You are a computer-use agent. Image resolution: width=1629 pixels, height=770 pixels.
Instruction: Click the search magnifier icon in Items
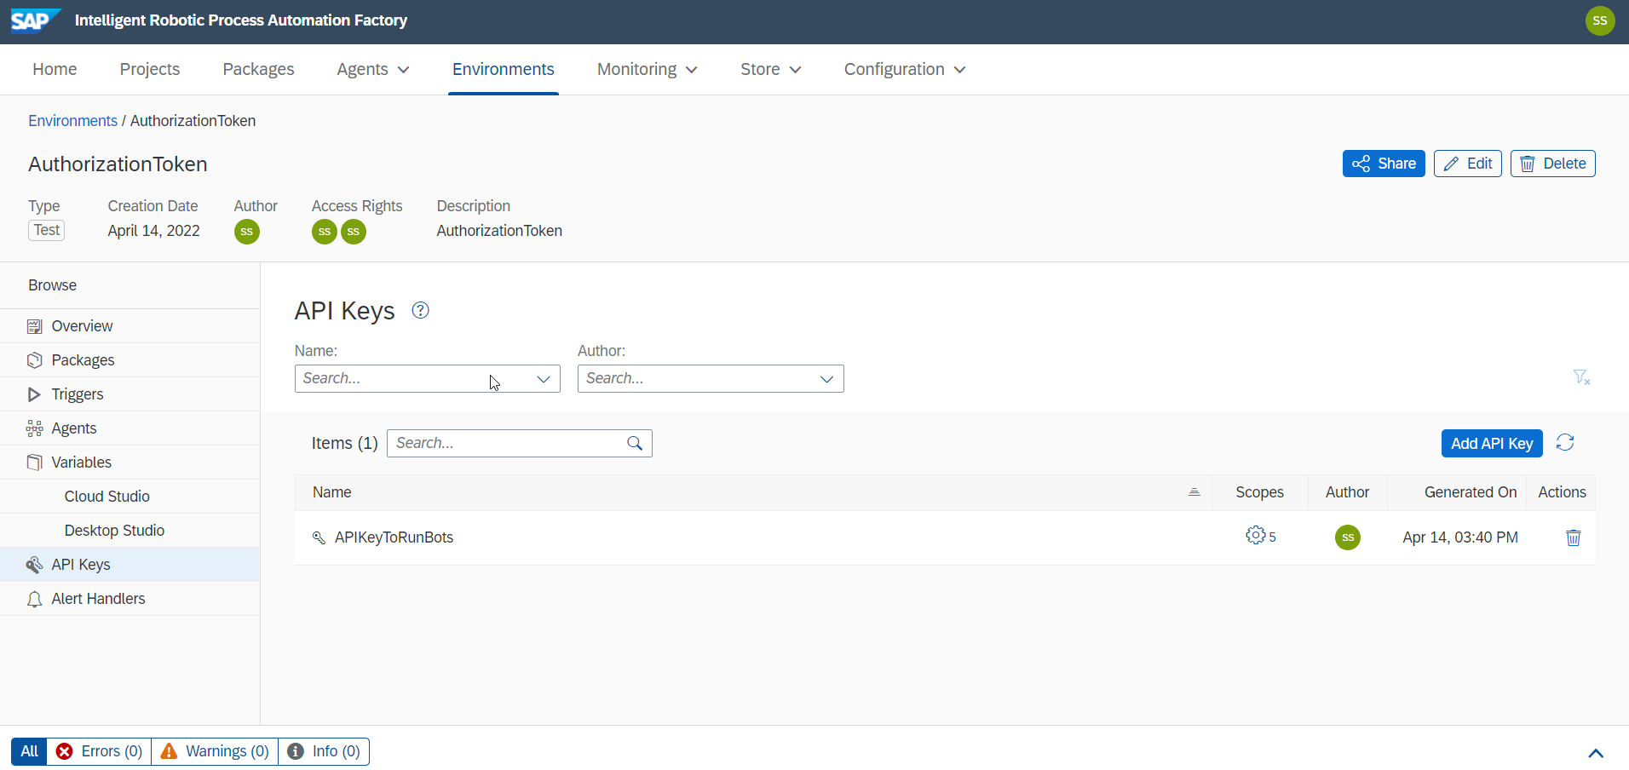(x=635, y=443)
